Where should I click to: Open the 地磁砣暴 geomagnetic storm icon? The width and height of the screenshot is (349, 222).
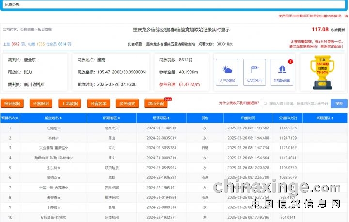(x=282, y=73)
